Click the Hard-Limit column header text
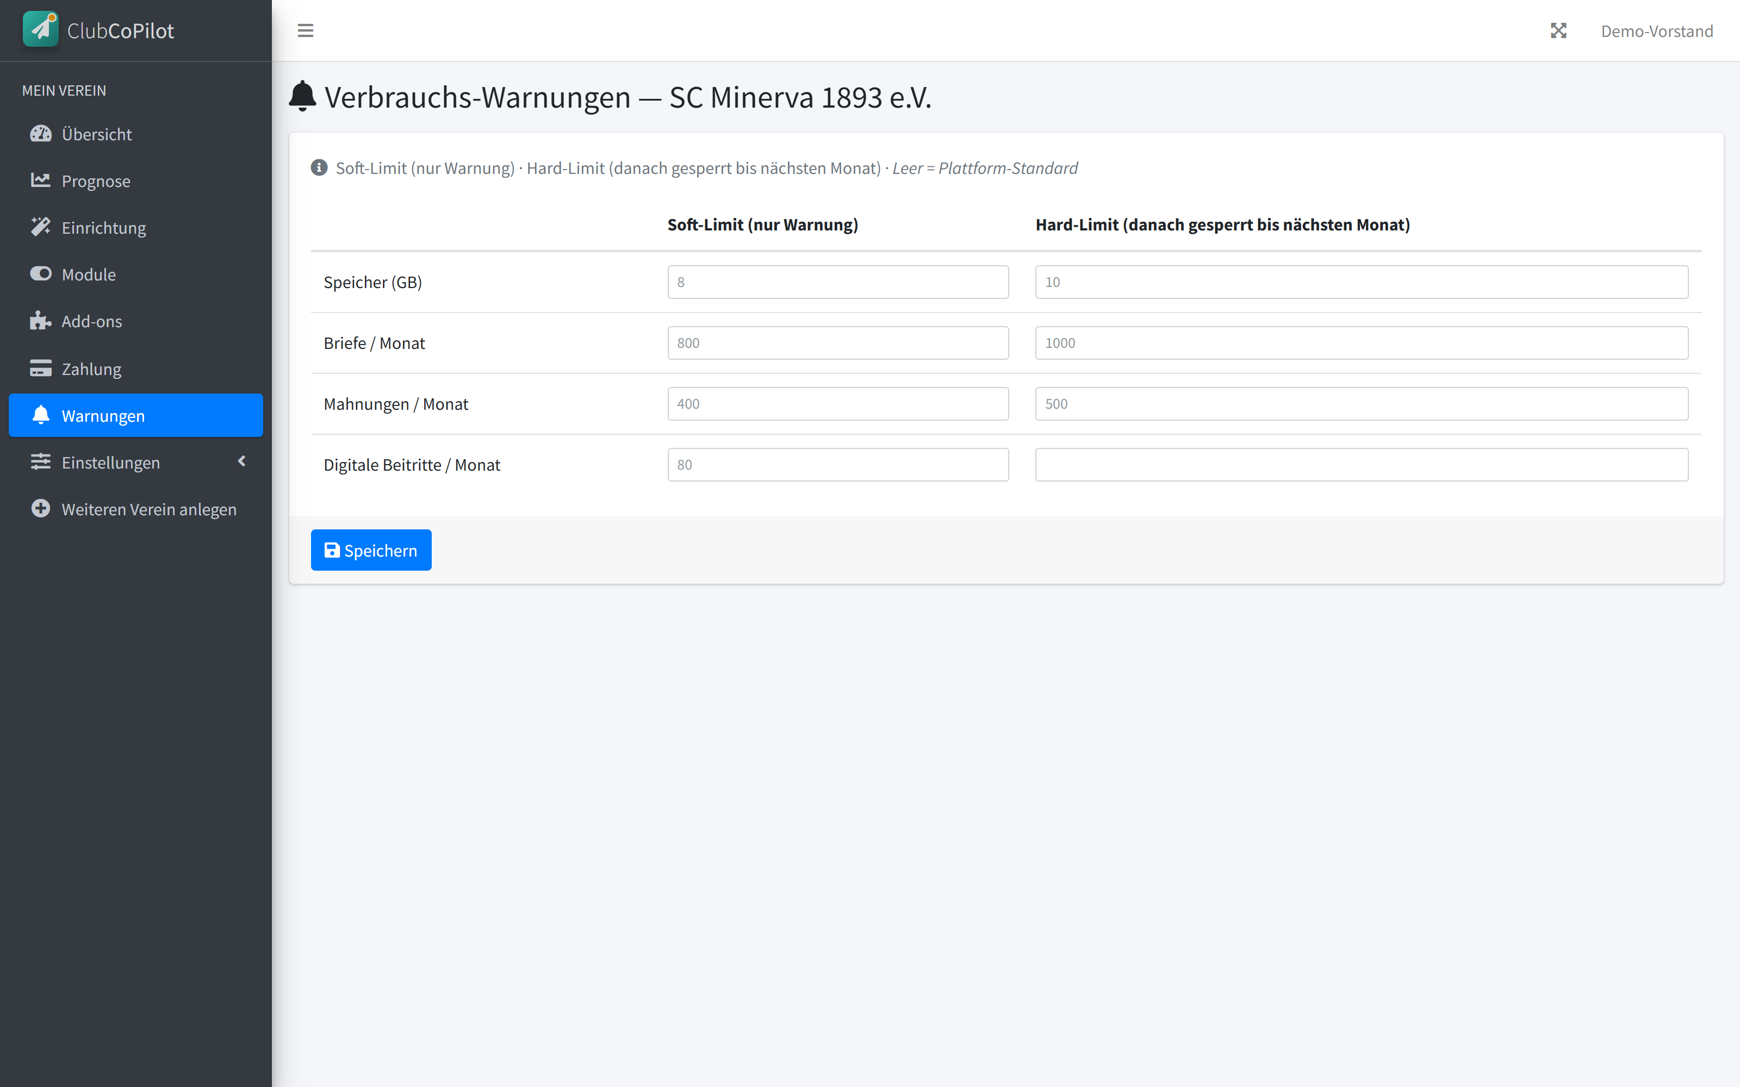This screenshot has height=1087, width=1740. pos(1222,224)
